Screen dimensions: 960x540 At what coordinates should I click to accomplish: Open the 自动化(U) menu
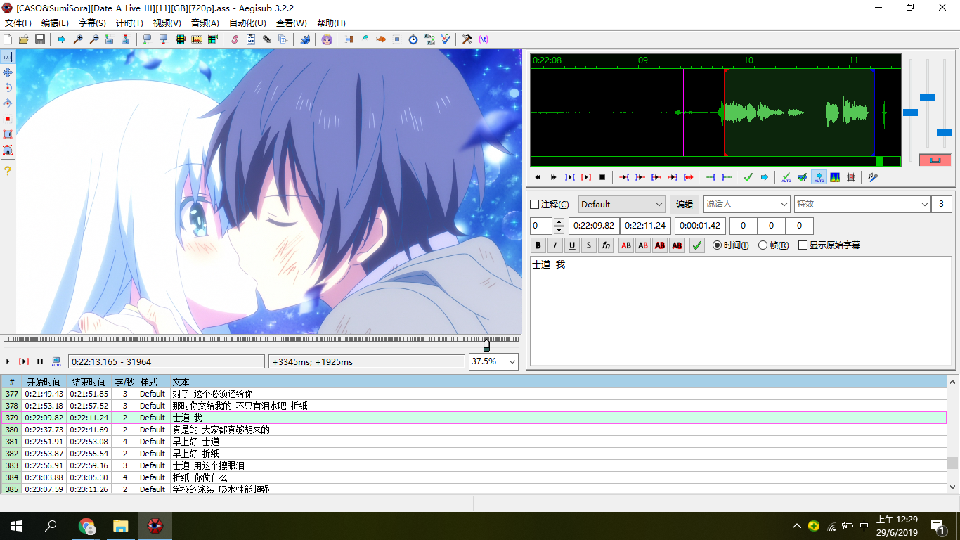pos(247,23)
